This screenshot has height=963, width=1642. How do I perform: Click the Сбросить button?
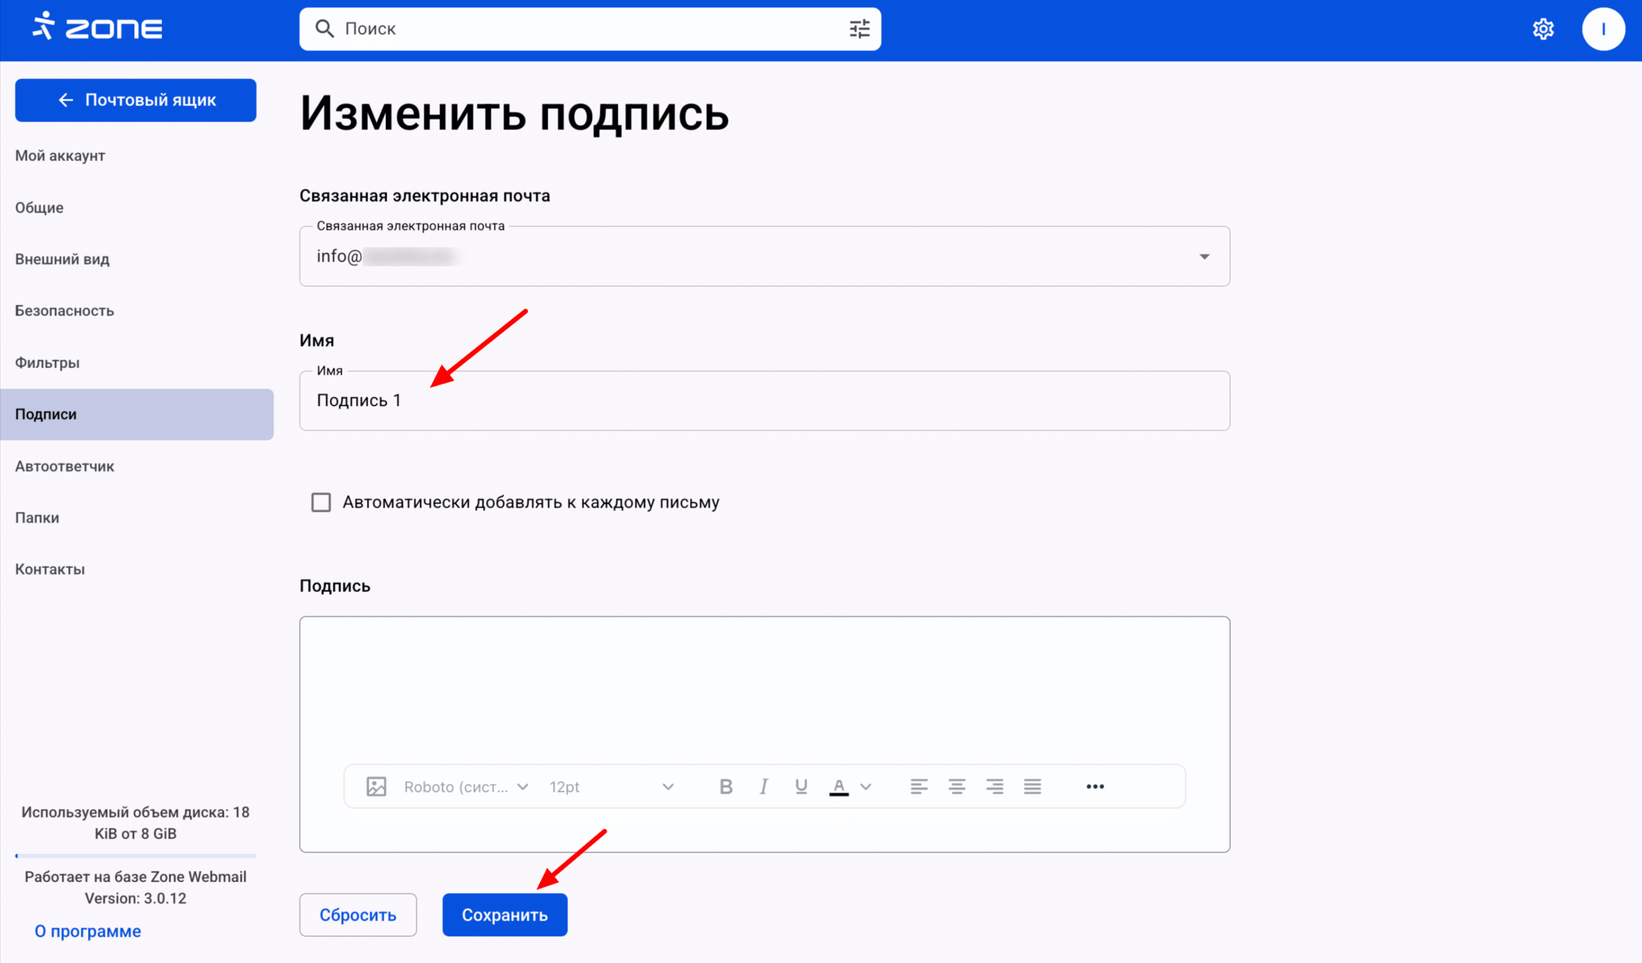tap(358, 915)
